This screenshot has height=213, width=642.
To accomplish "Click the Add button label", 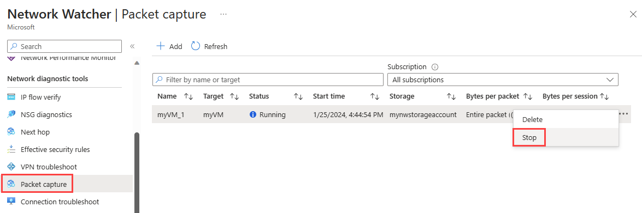I will [x=175, y=46].
